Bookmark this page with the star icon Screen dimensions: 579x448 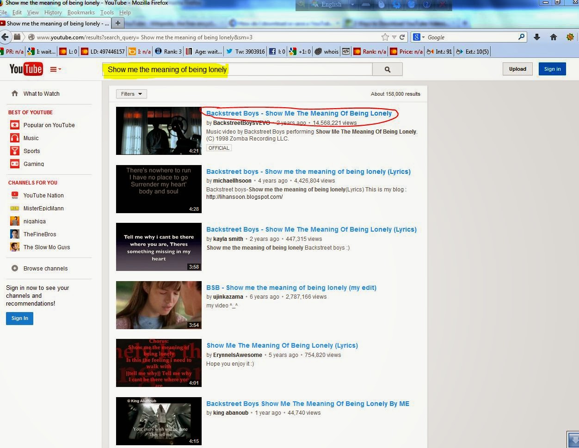(x=385, y=37)
